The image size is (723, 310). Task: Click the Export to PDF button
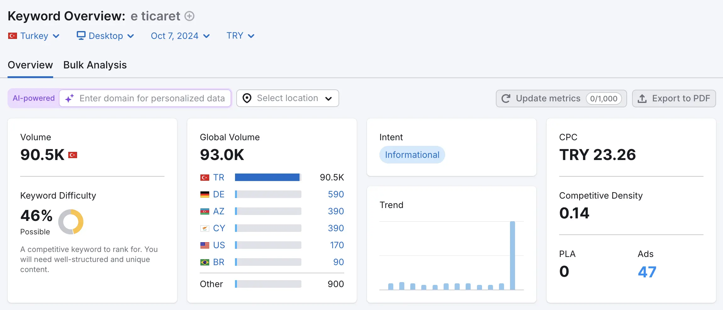[x=674, y=99]
